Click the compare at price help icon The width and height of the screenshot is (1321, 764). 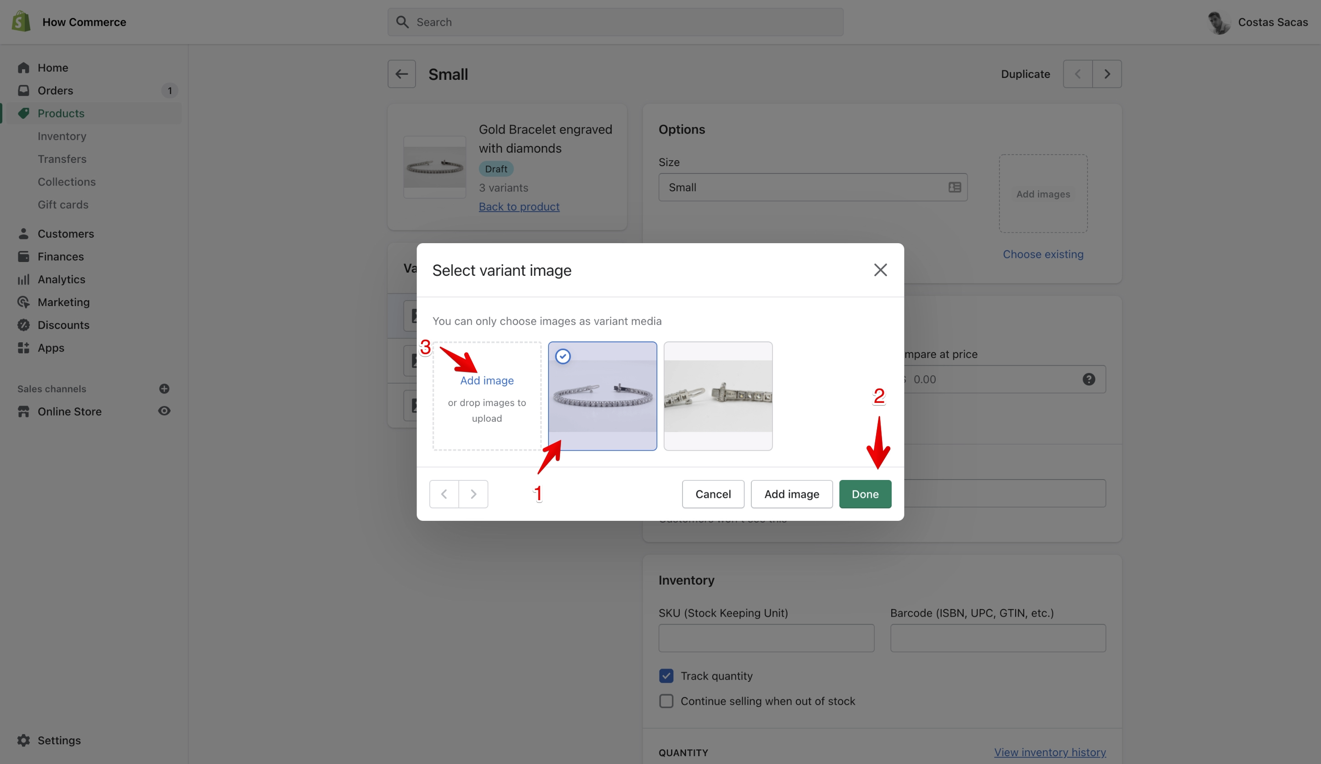[1089, 379]
